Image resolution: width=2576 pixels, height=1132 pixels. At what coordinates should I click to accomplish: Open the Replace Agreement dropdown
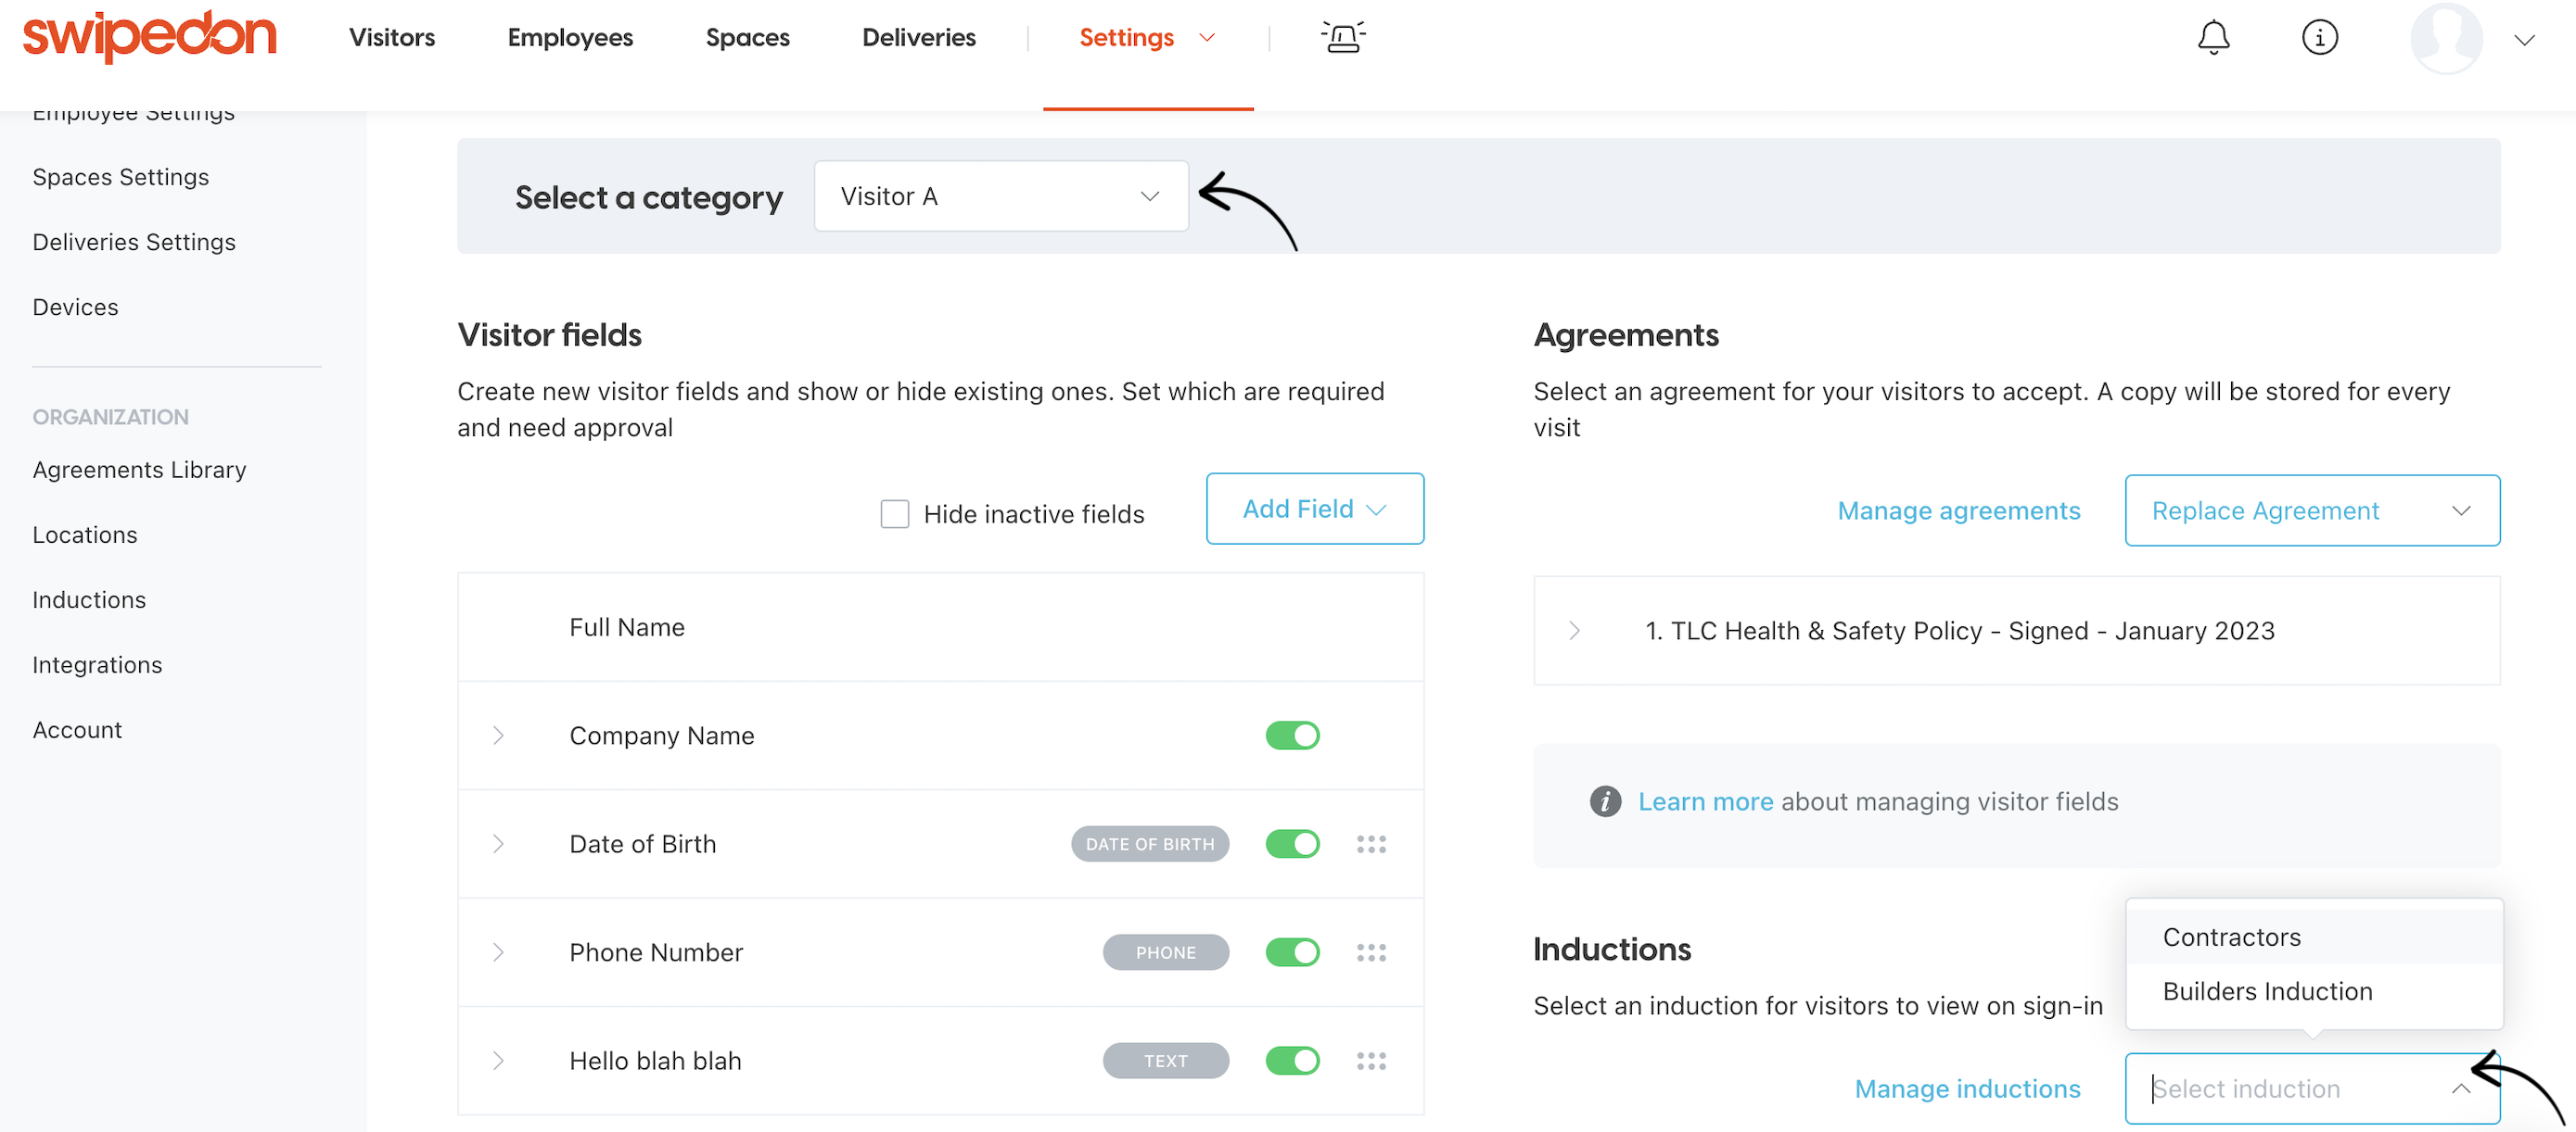click(x=2312, y=510)
